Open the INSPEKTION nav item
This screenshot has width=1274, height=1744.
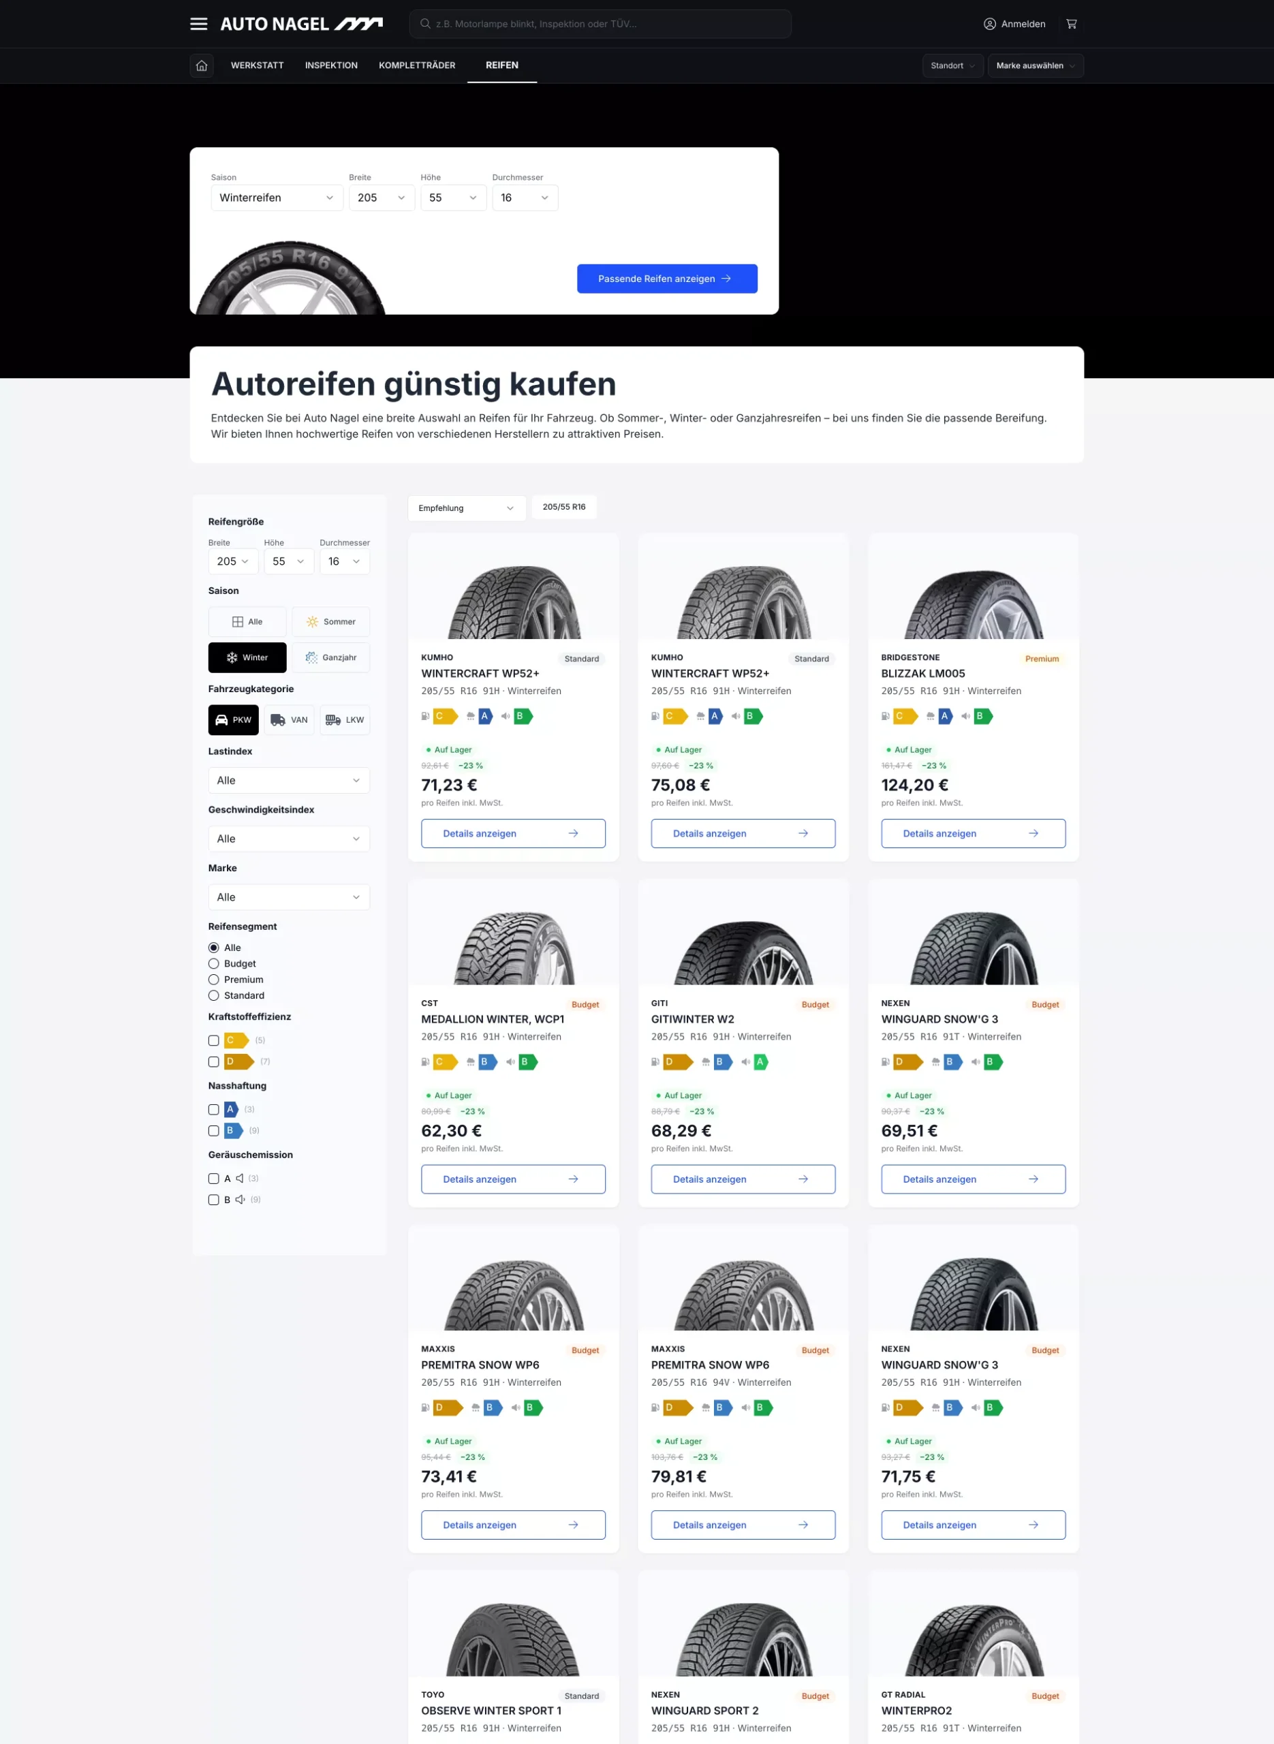coord(332,65)
